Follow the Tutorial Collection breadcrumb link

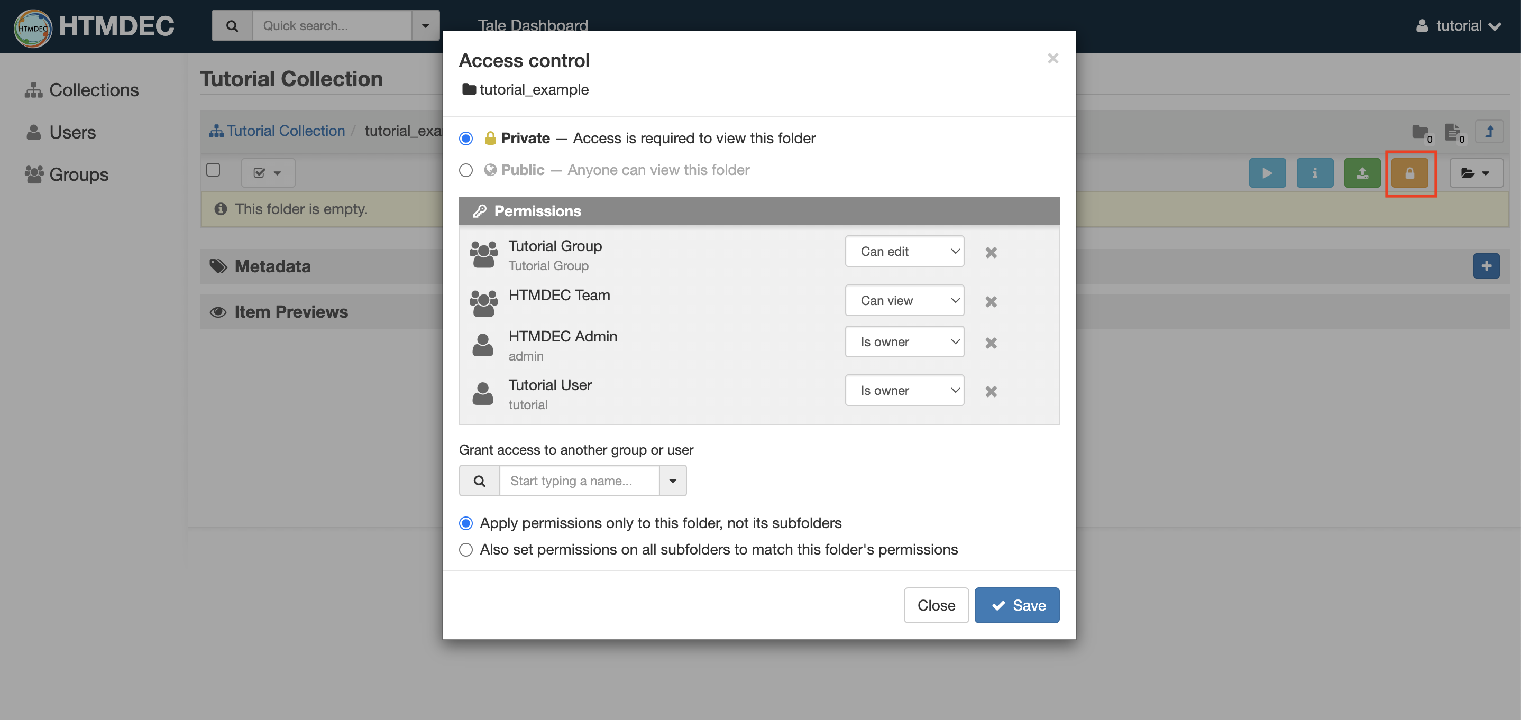point(285,131)
